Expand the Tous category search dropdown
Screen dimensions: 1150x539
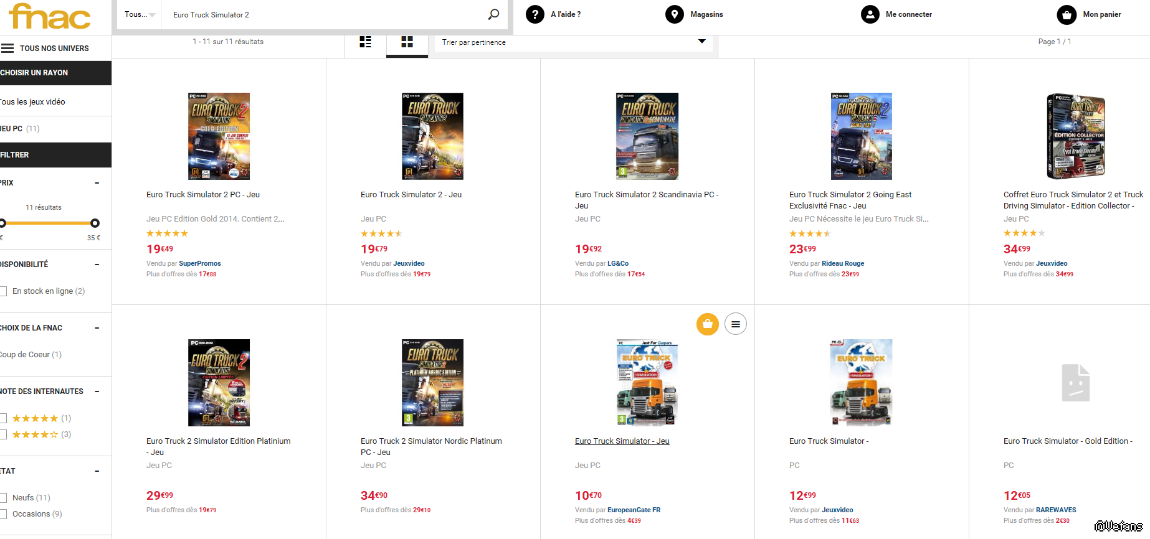(x=140, y=14)
